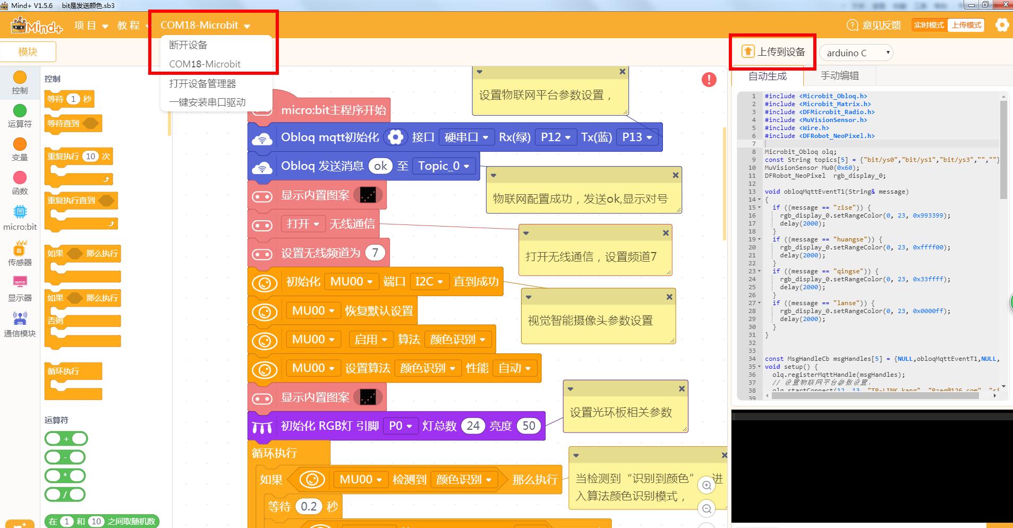Open the 通信模块 communication category
Image resolution: width=1013 pixels, height=528 pixels.
20,318
